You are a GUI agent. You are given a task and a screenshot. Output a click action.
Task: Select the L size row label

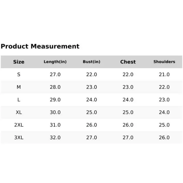[x=19, y=100]
